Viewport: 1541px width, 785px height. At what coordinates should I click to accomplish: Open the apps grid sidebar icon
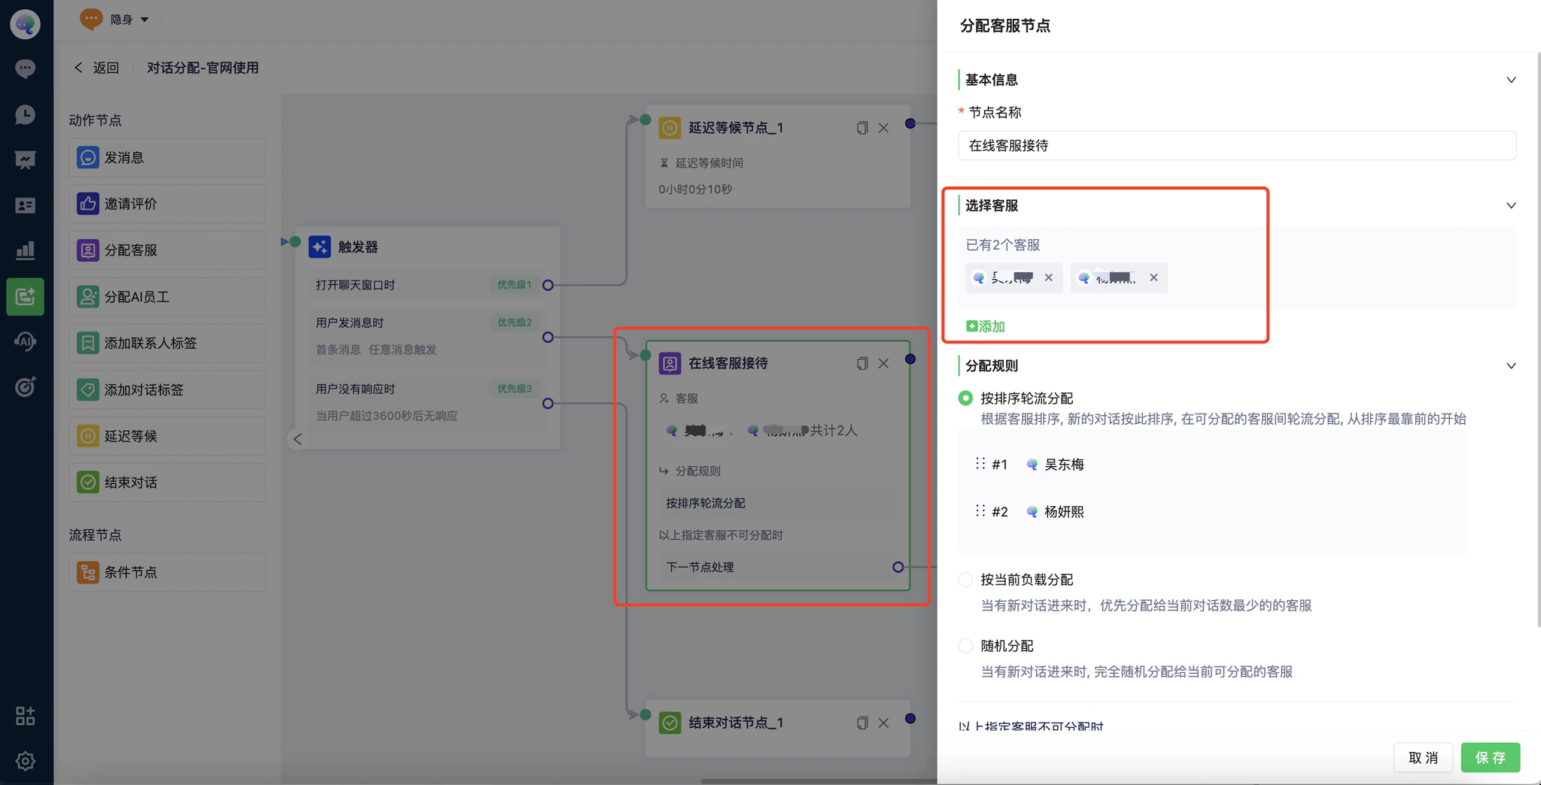25,716
